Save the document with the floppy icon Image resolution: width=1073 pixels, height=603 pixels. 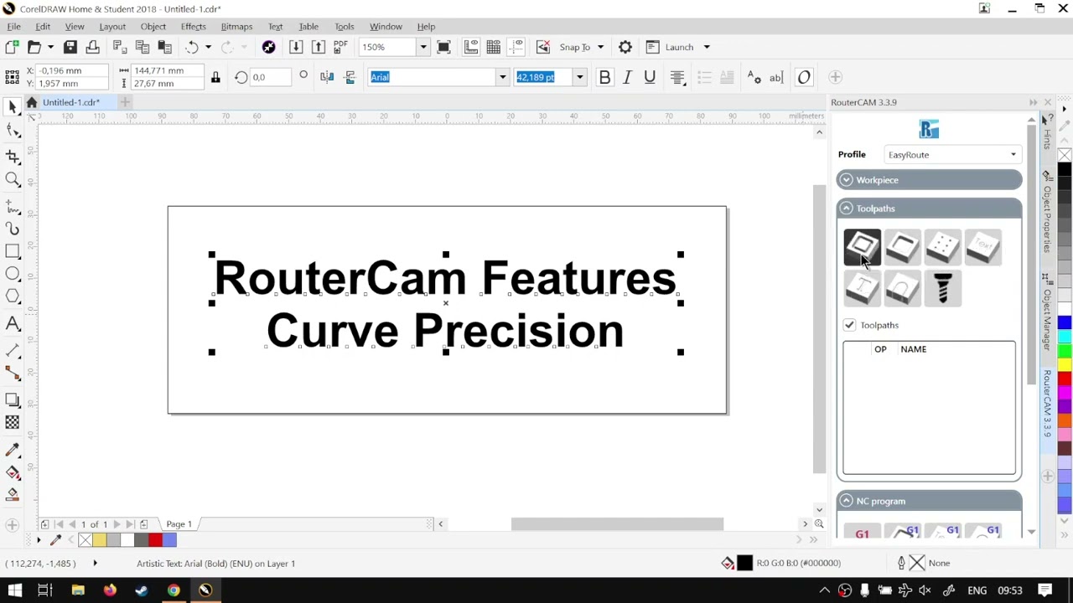pos(70,47)
